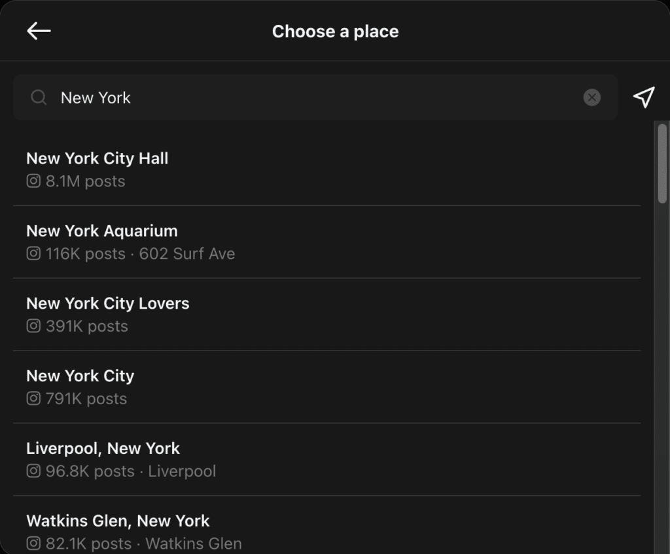Go back with the left arrow icon
This screenshot has height=554, width=670.
(x=39, y=31)
